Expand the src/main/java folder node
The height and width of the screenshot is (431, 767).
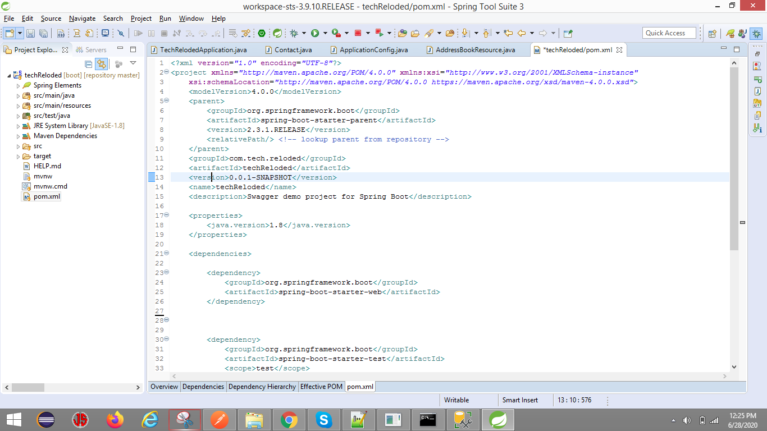pyautogui.click(x=19, y=96)
